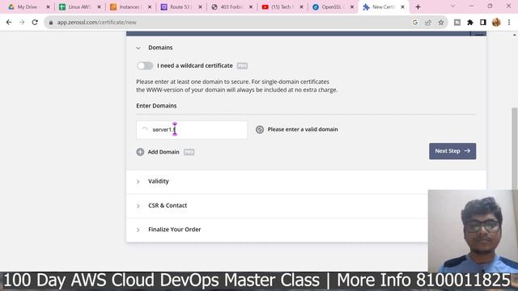Click the domain input field containing server1

[192, 129]
